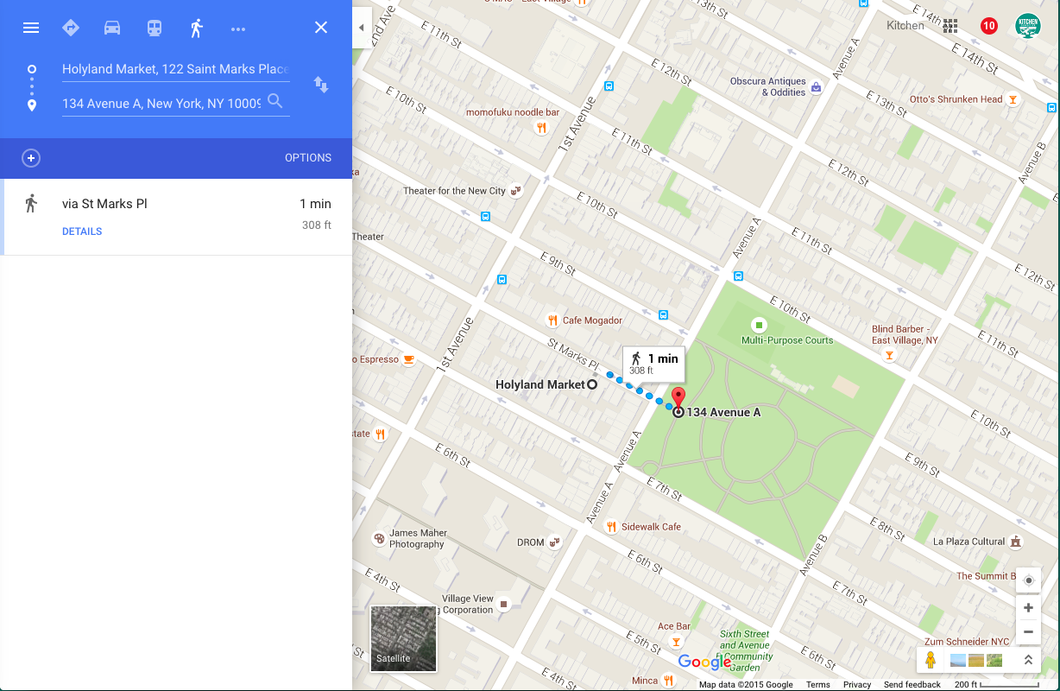Switch to Satellite view thumbnail
The image size is (1060, 691).
tap(403, 638)
